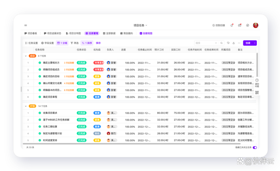The width and height of the screenshot is (280, 171).
Task: Collapse the 计划 group chevron
Action: [x=26, y=106]
